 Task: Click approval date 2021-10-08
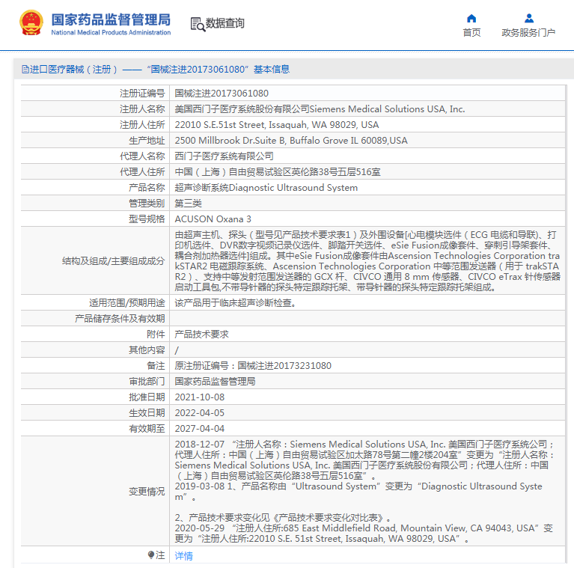(x=200, y=397)
